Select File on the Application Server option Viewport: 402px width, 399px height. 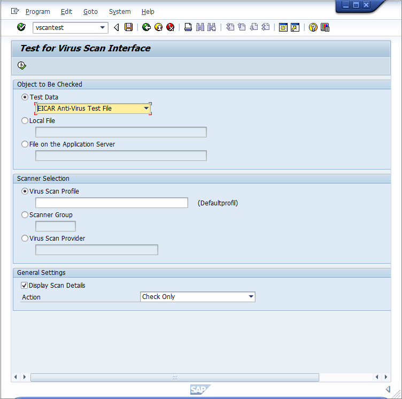point(25,144)
